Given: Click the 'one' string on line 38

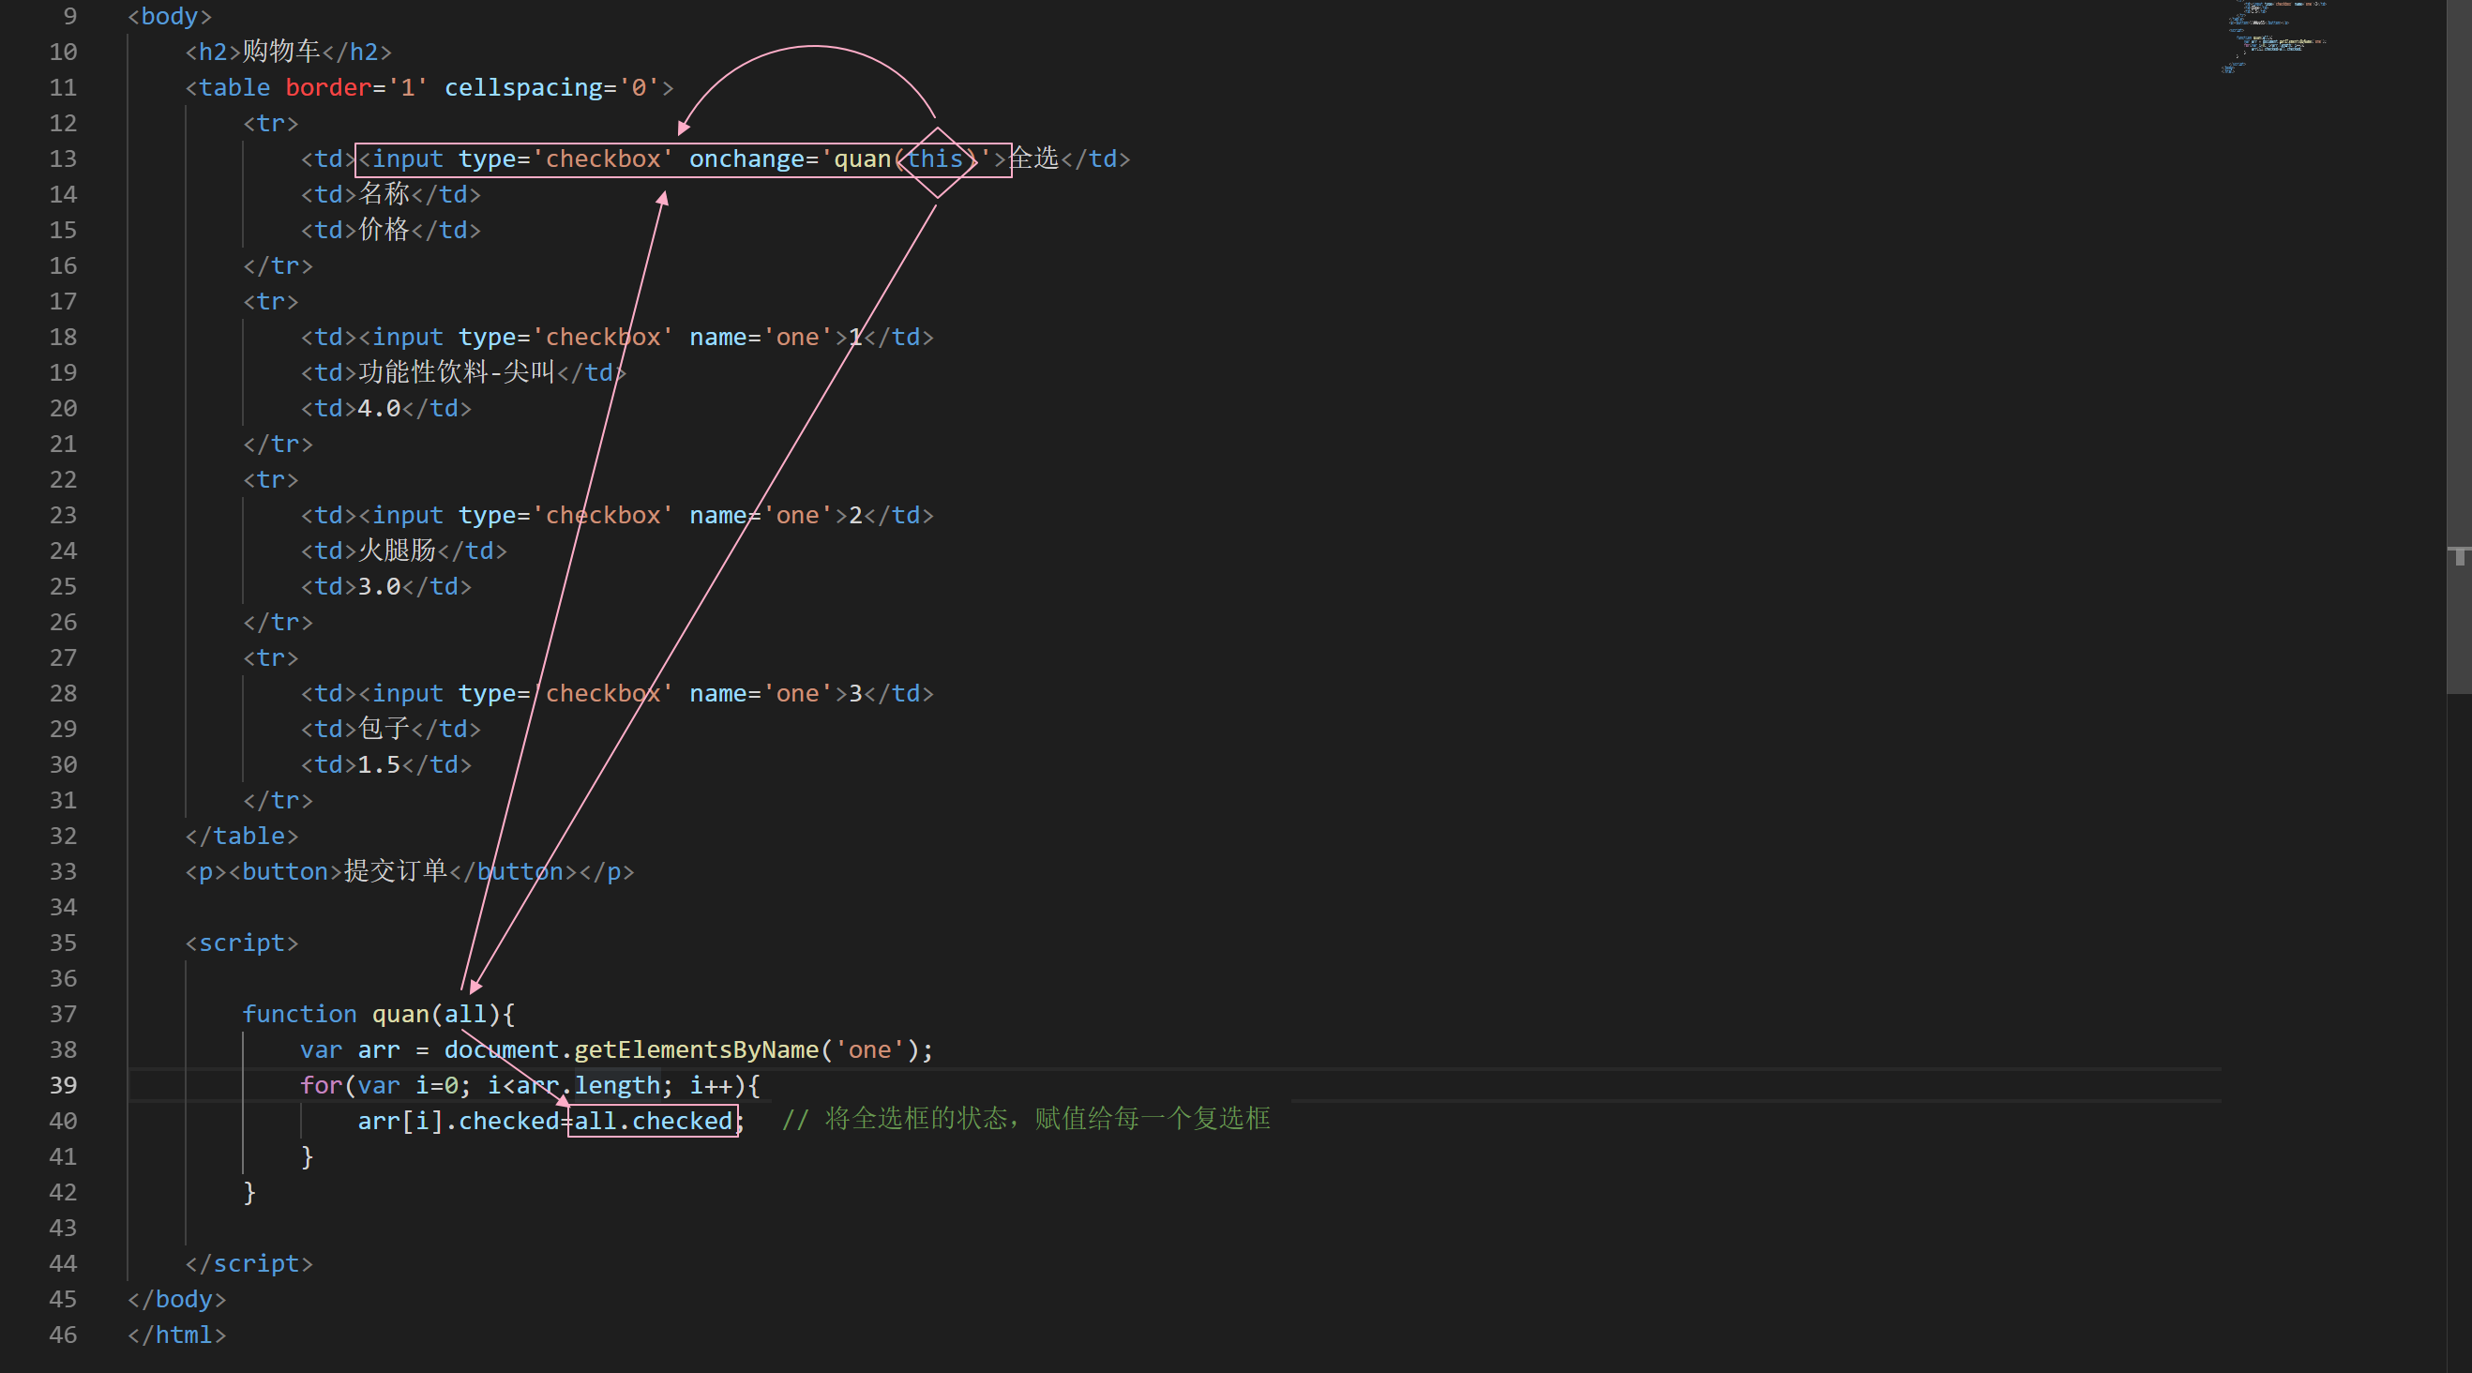Looking at the screenshot, I should click(x=869, y=1049).
